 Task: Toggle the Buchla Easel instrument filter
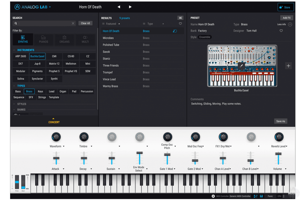point(37,56)
